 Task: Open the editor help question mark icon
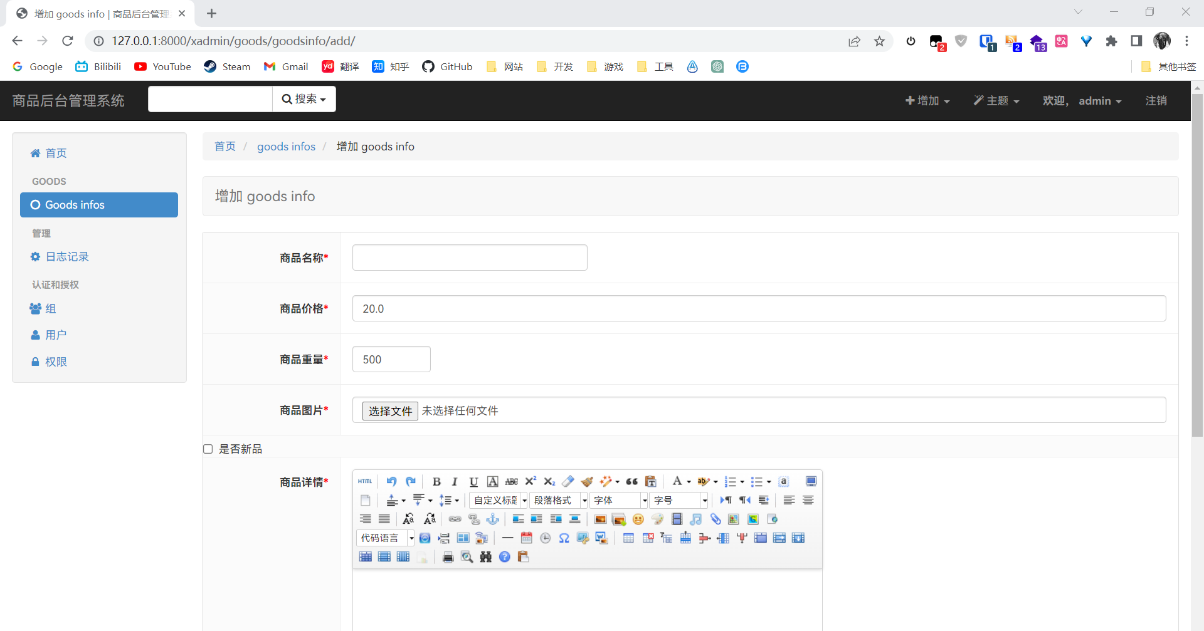[504, 556]
